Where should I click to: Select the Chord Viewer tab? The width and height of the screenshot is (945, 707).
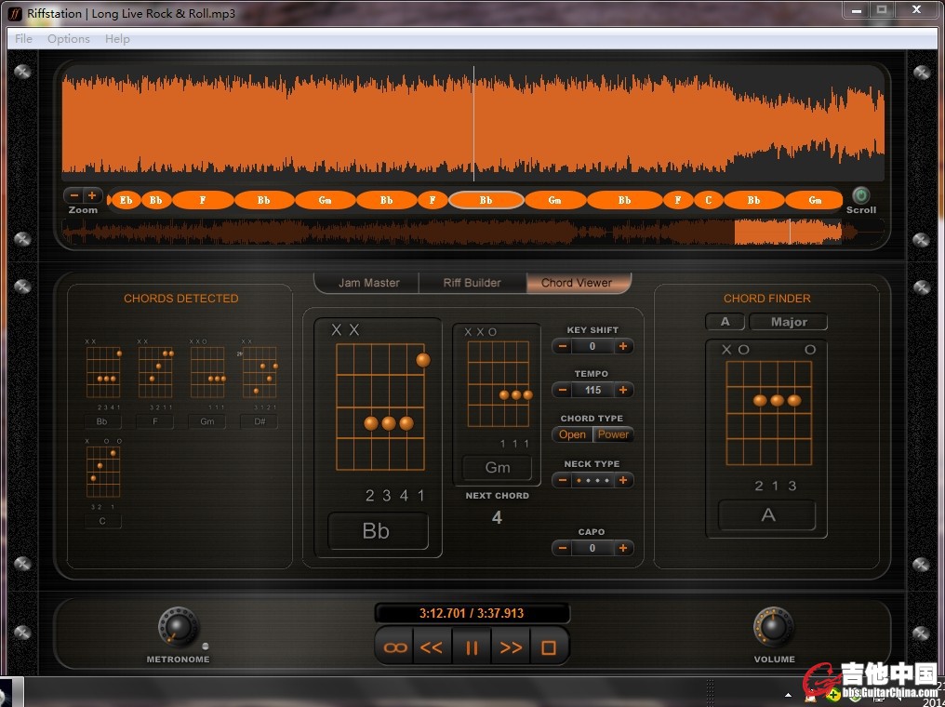(x=577, y=283)
